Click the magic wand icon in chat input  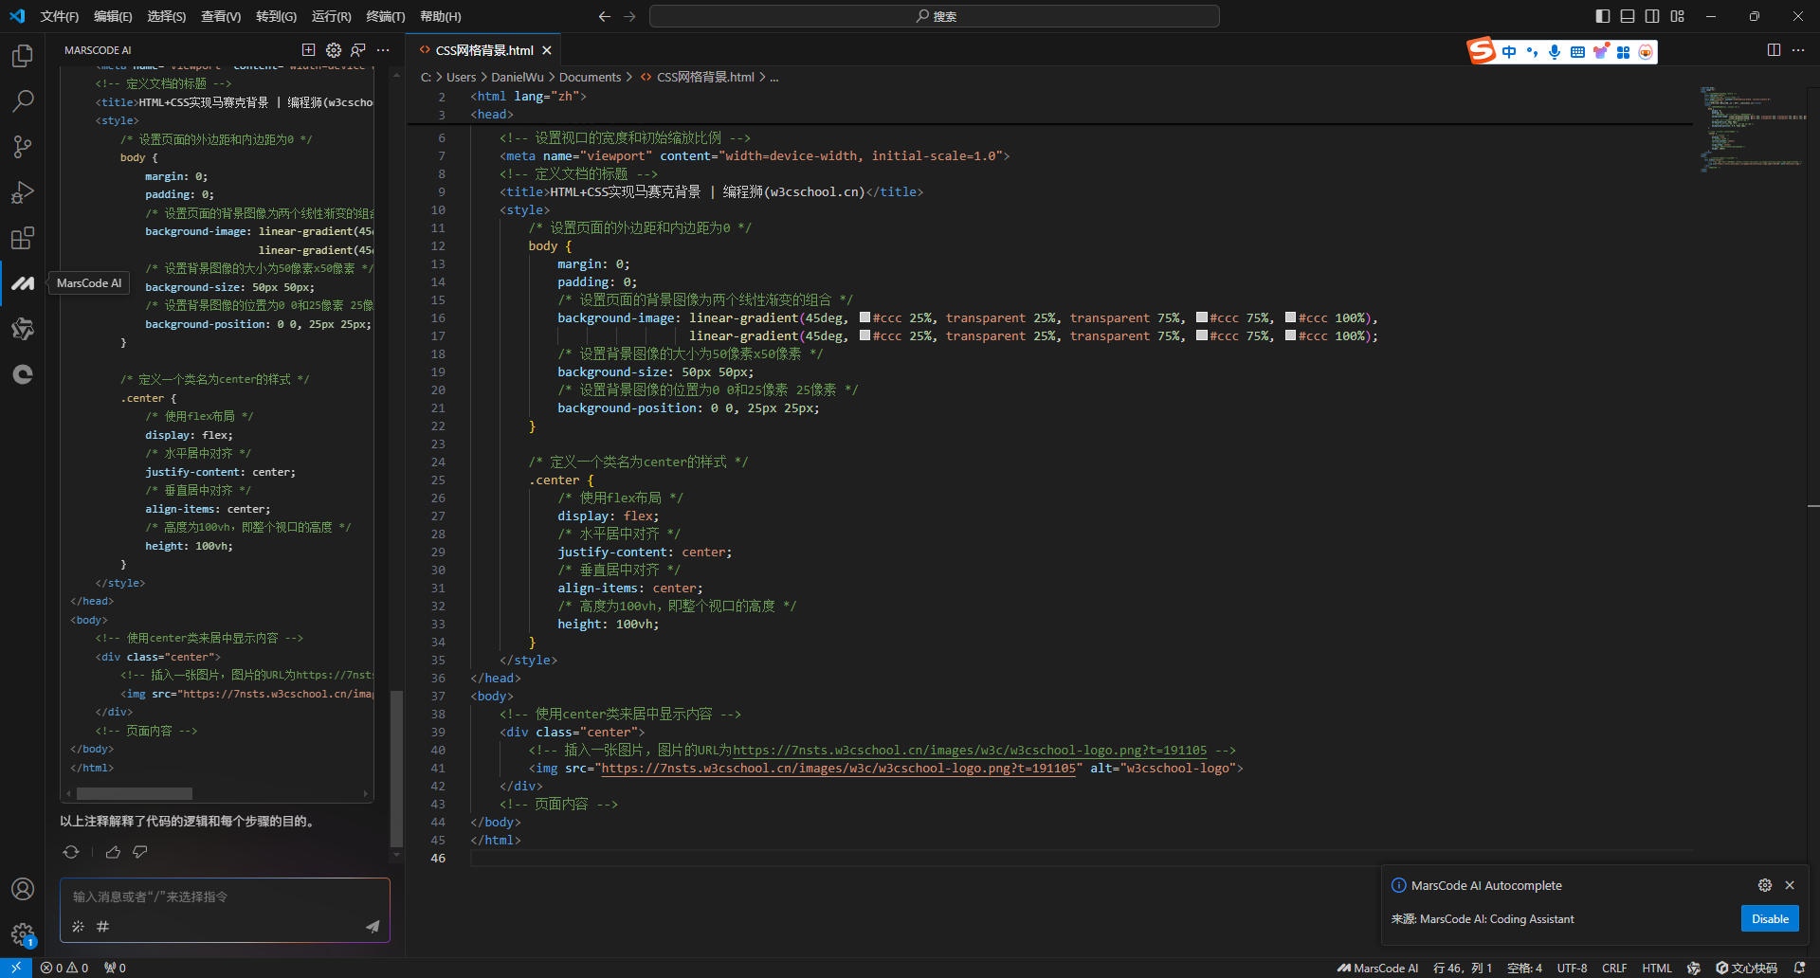[78, 926]
